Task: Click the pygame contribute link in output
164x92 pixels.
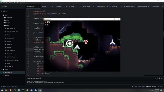Action: coord(54,83)
